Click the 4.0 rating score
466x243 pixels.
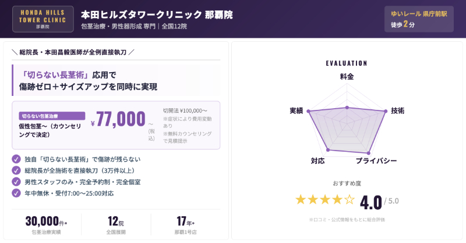coord(371,202)
